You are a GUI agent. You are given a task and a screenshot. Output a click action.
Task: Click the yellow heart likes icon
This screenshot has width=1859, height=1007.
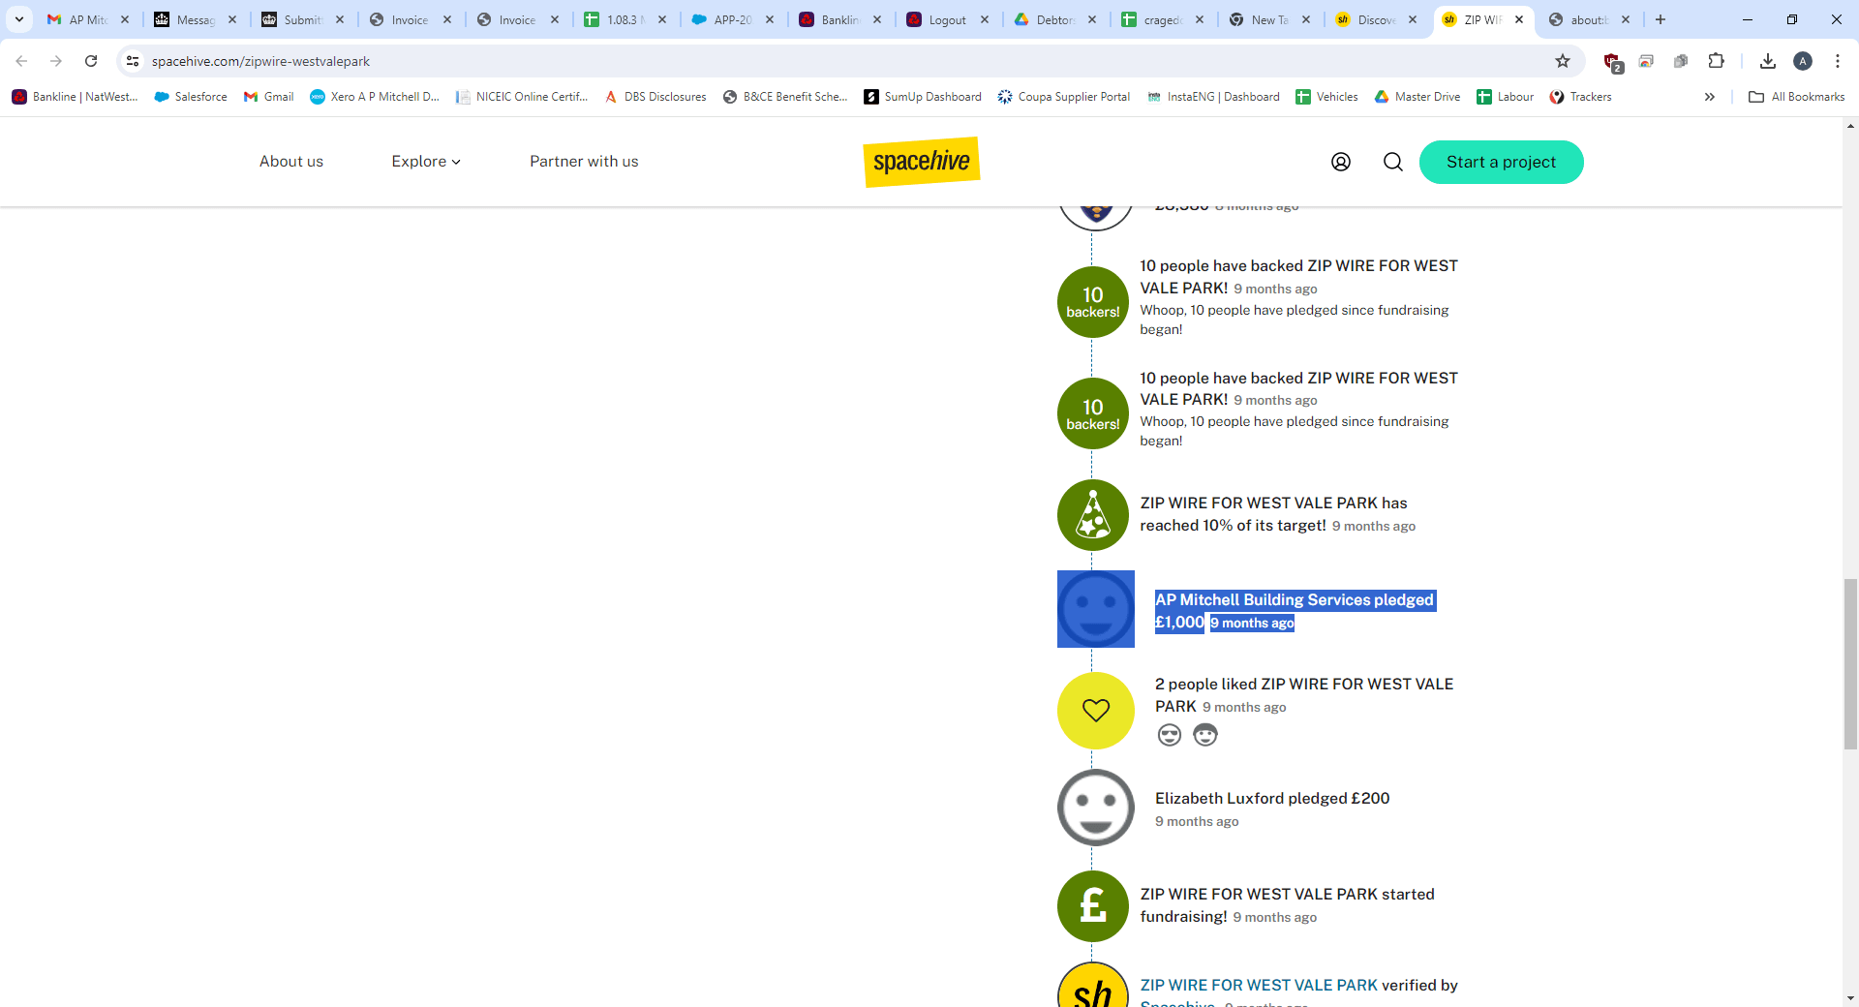[1096, 711]
